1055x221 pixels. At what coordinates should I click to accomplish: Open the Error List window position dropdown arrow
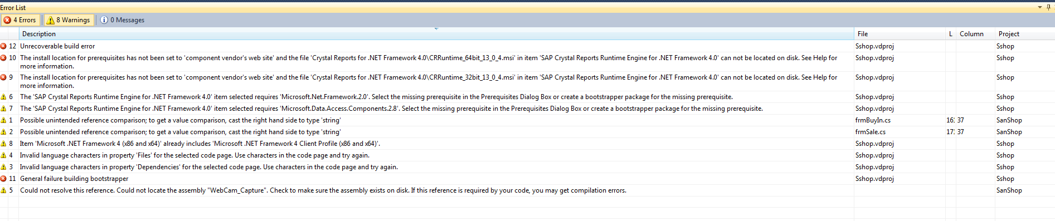(x=1039, y=8)
